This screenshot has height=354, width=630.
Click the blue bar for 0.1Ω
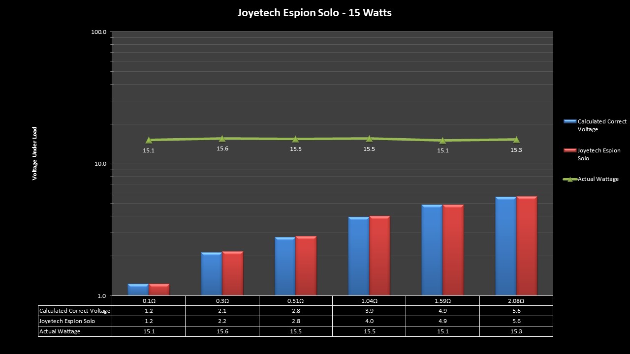click(138, 290)
